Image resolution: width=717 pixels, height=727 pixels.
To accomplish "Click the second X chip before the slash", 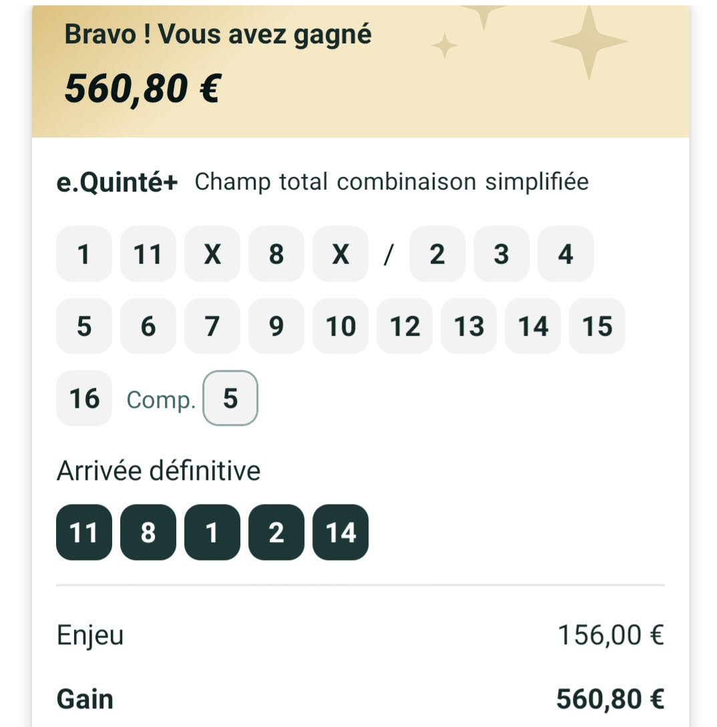I will click(x=340, y=254).
